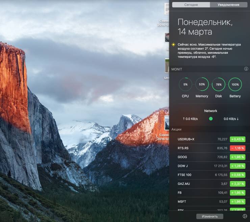Click the Memory label in MONIT
The width and height of the screenshot is (250, 222).
[202, 96]
